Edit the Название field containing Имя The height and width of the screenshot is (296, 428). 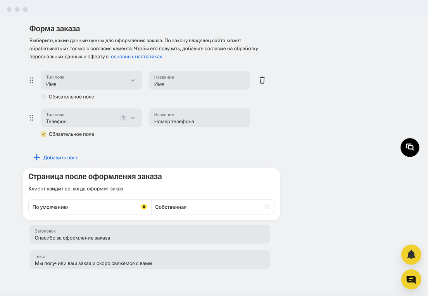(x=199, y=80)
